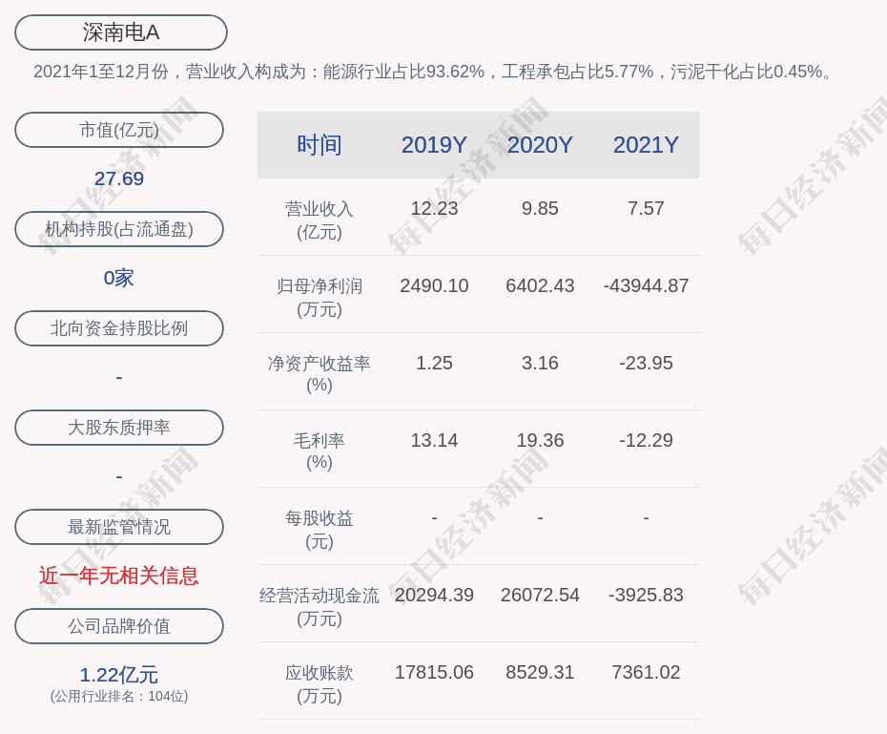This screenshot has width=887, height=734.
Task: Click the 机构持股(占流通盘) pill
Action: [x=119, y=229]
